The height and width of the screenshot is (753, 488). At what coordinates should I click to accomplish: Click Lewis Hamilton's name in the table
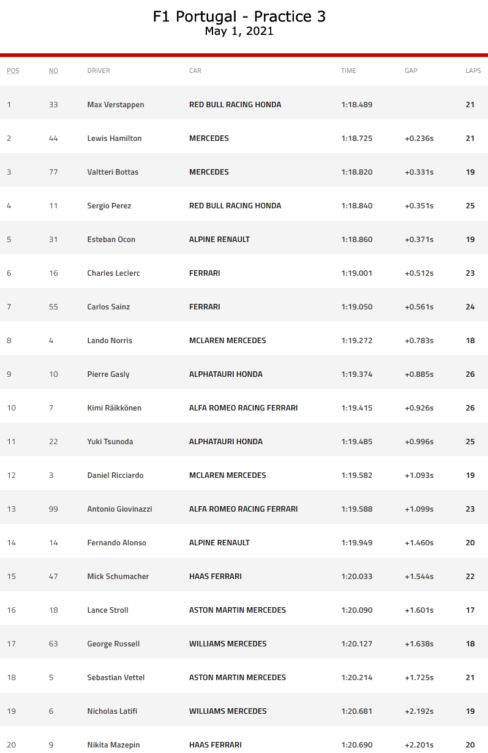click(x=114, y=138)
